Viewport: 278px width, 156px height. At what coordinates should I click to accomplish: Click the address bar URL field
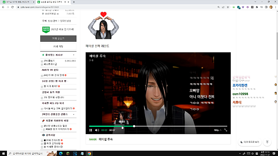(117, 7)
